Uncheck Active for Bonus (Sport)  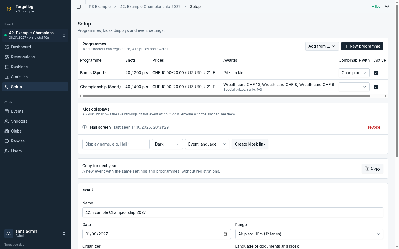376,73
